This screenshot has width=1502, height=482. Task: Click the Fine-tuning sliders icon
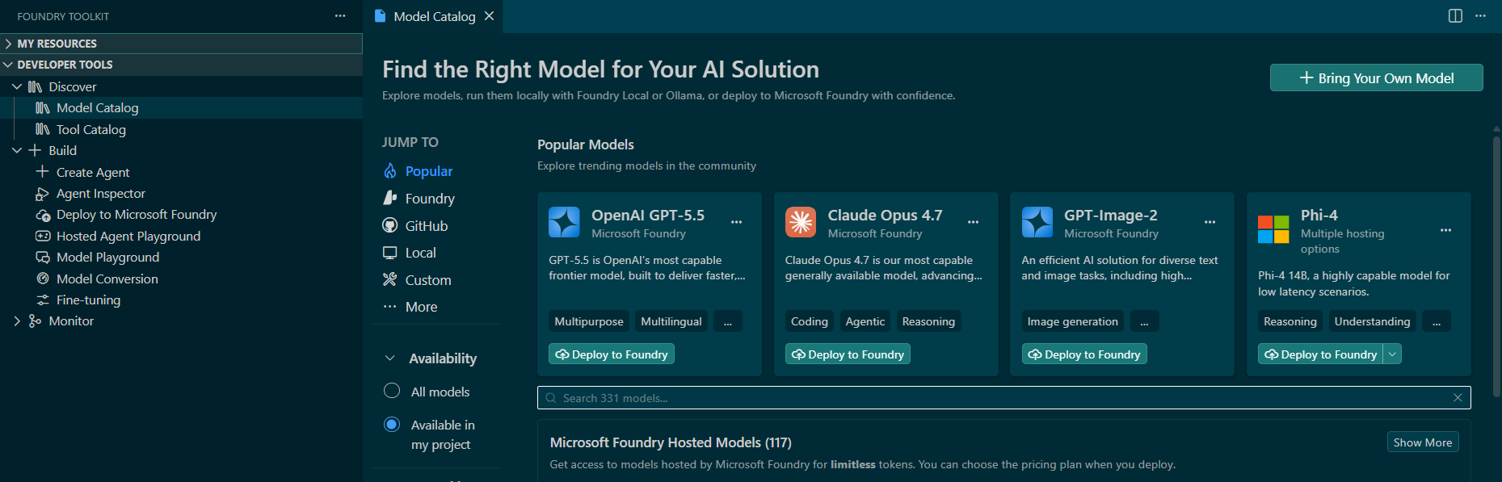coord(43,300)
